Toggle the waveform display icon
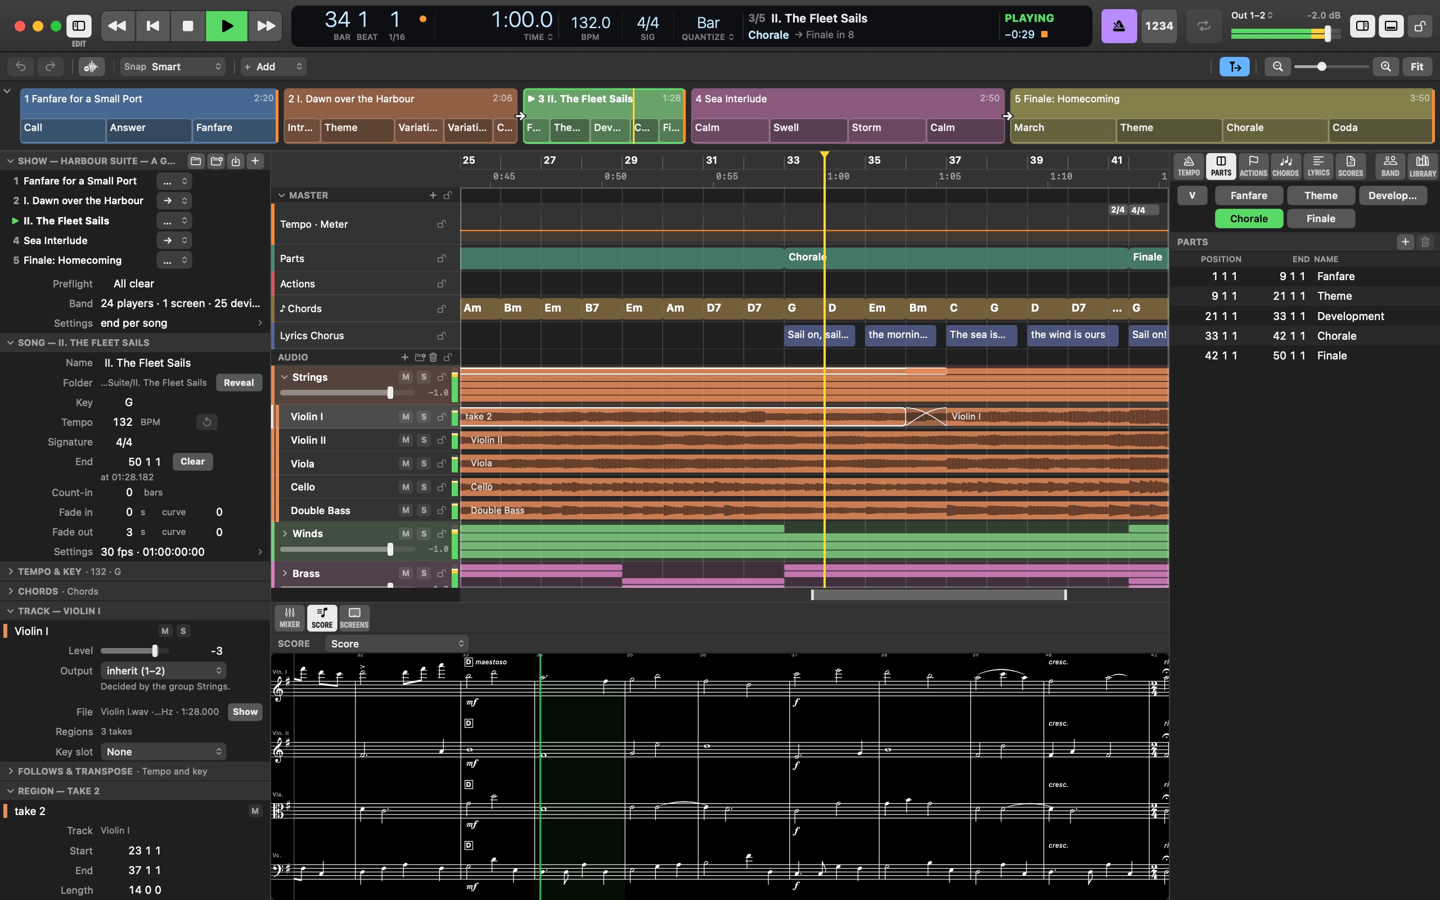1440x900 pixels. pyautogui.click(x=91, y=67)
